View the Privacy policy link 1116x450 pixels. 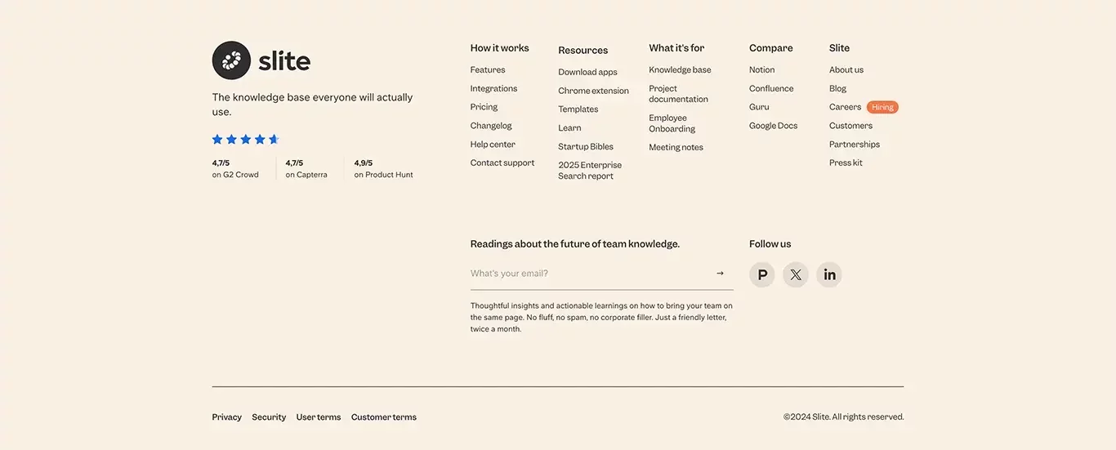click(227, 417)
